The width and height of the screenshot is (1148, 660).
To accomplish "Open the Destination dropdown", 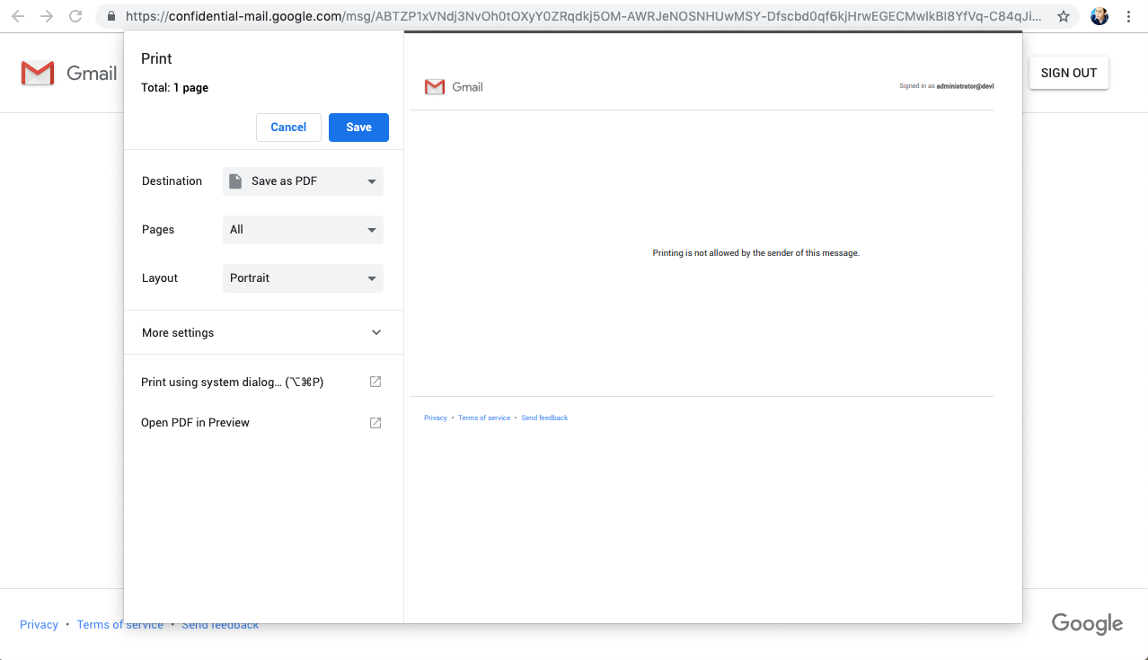I will pyautogui.click(x=303, y=181).
